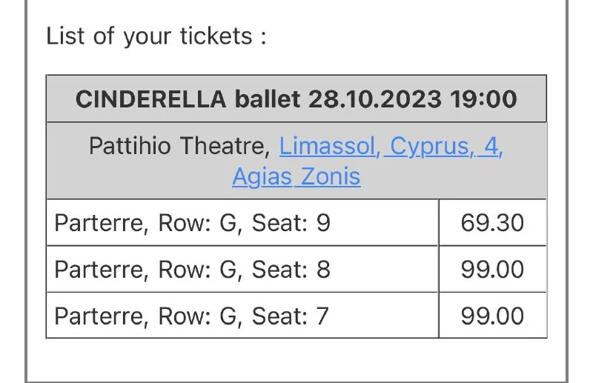Click the Cyprus word in the address link
The image size is (593, 383).
click(x=431, y=146)
